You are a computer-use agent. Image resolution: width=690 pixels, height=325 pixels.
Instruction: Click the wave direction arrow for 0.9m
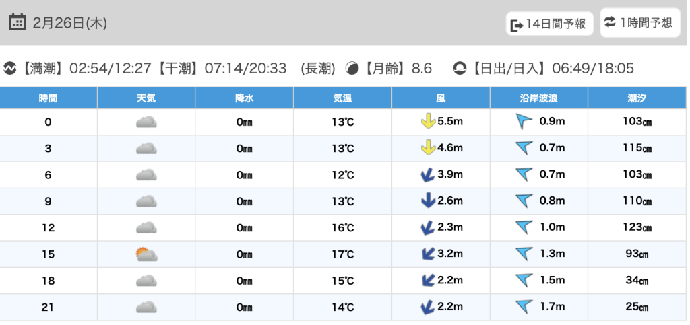[524, 122]
